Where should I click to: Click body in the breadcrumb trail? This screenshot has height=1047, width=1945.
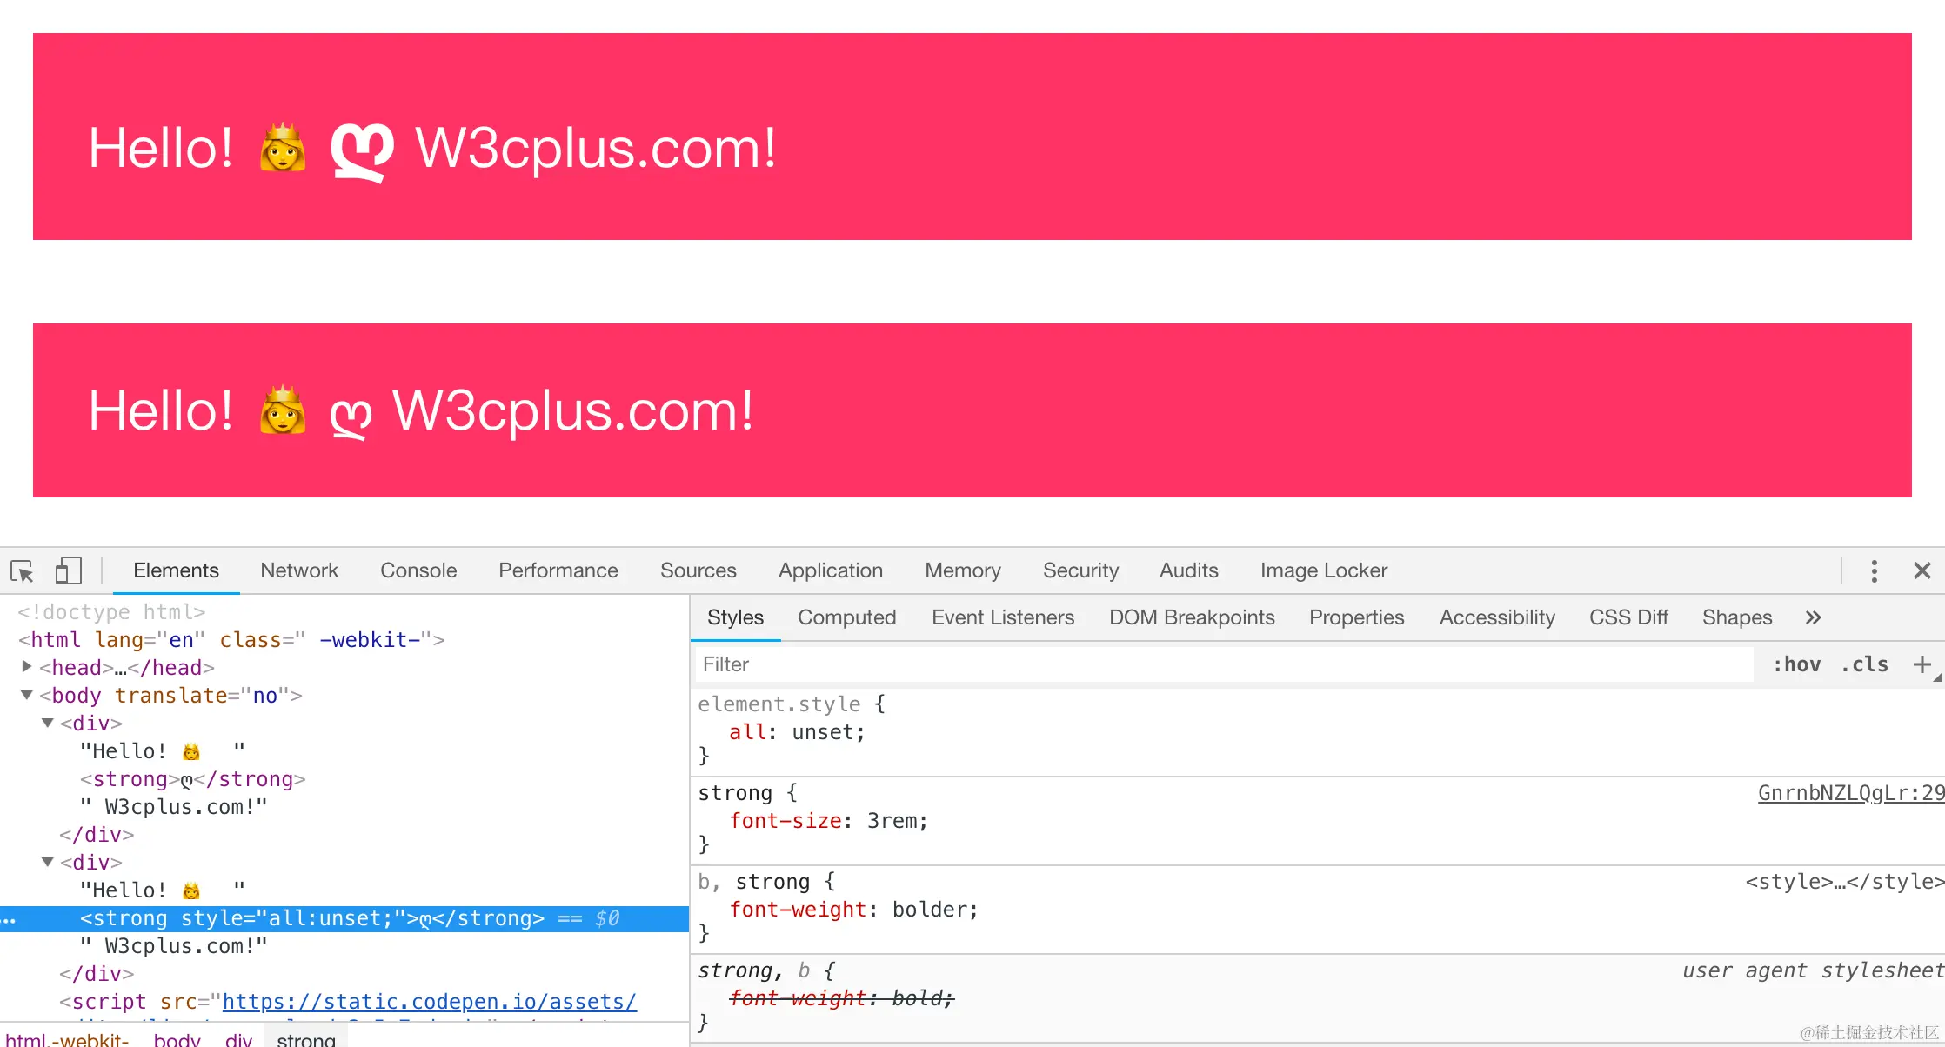[x=177, y=1039]
